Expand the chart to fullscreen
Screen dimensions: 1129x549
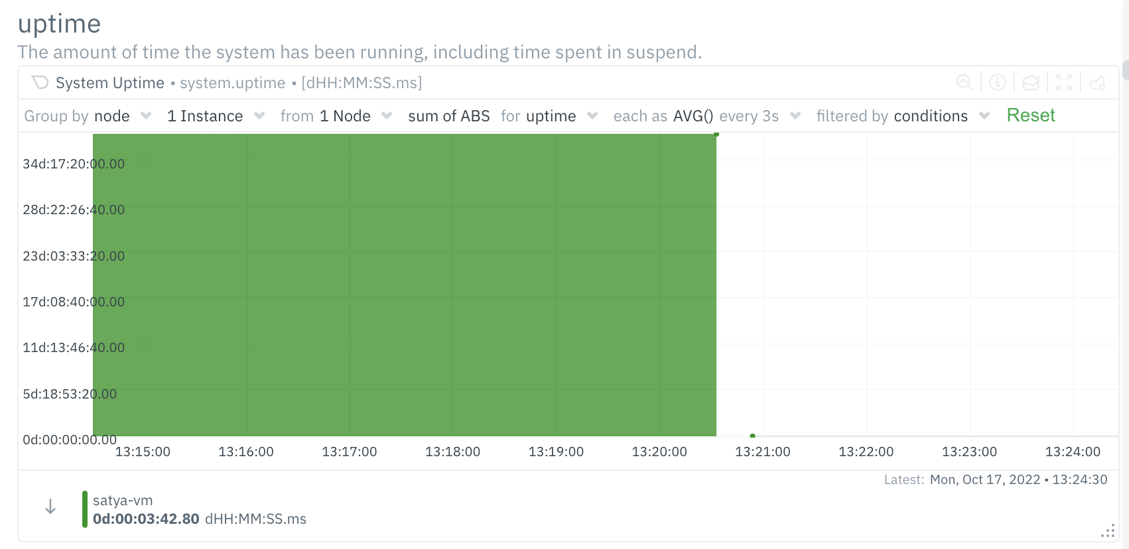pyautogui.click(x=1064, y=83)
